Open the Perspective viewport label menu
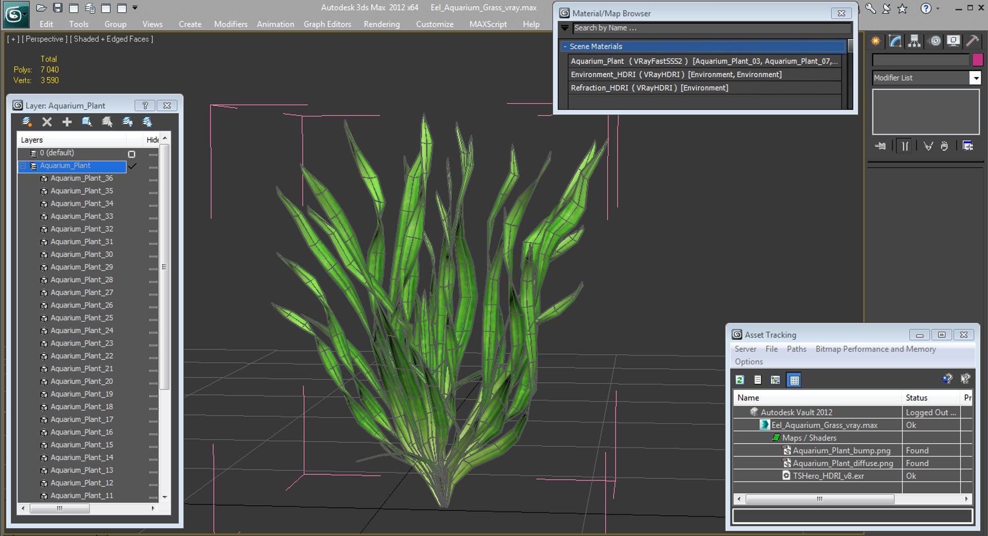Viewport: 988px width, 536px height. point(44,39)
